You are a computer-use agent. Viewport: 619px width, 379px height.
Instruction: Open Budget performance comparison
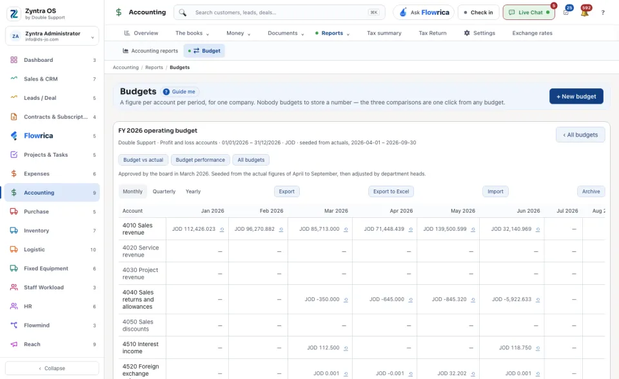[x=200, y=160]
